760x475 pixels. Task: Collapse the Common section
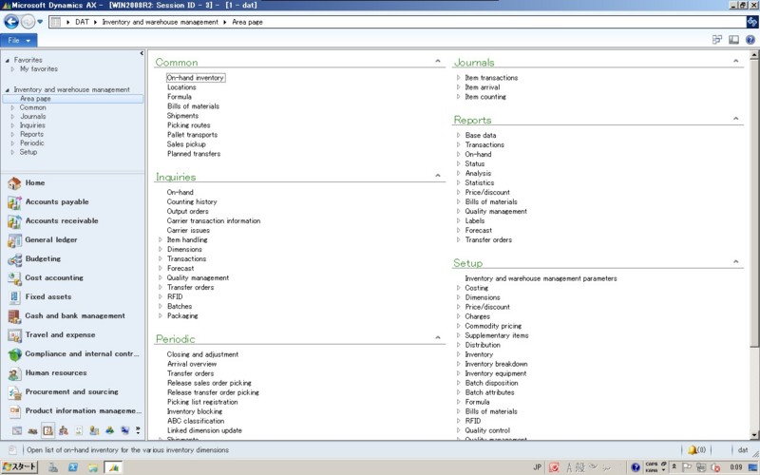[x=438, y=61]
